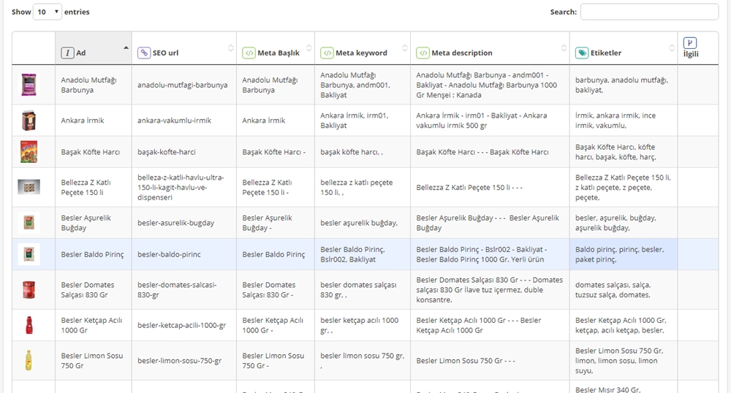Select description 'Besler Limon Sosu 750 Gr - - -'
The image size is (731, 393).
pyautogui.click(x=490, y=360)
